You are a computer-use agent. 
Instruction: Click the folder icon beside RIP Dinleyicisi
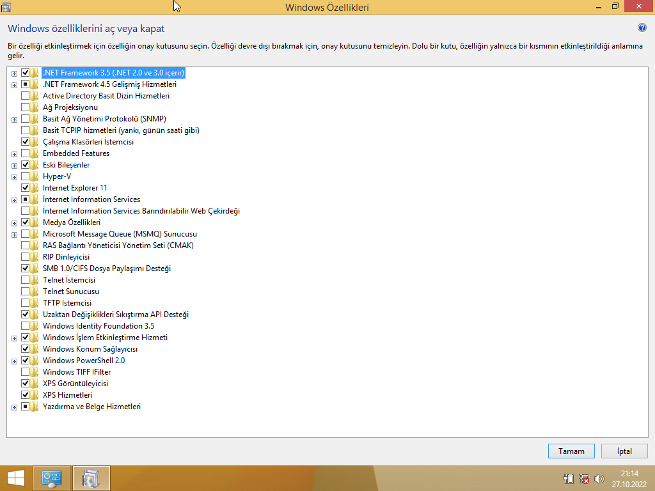point(35,257)
